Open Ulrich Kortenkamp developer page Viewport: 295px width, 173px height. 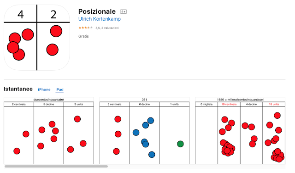tap(100, 19)
